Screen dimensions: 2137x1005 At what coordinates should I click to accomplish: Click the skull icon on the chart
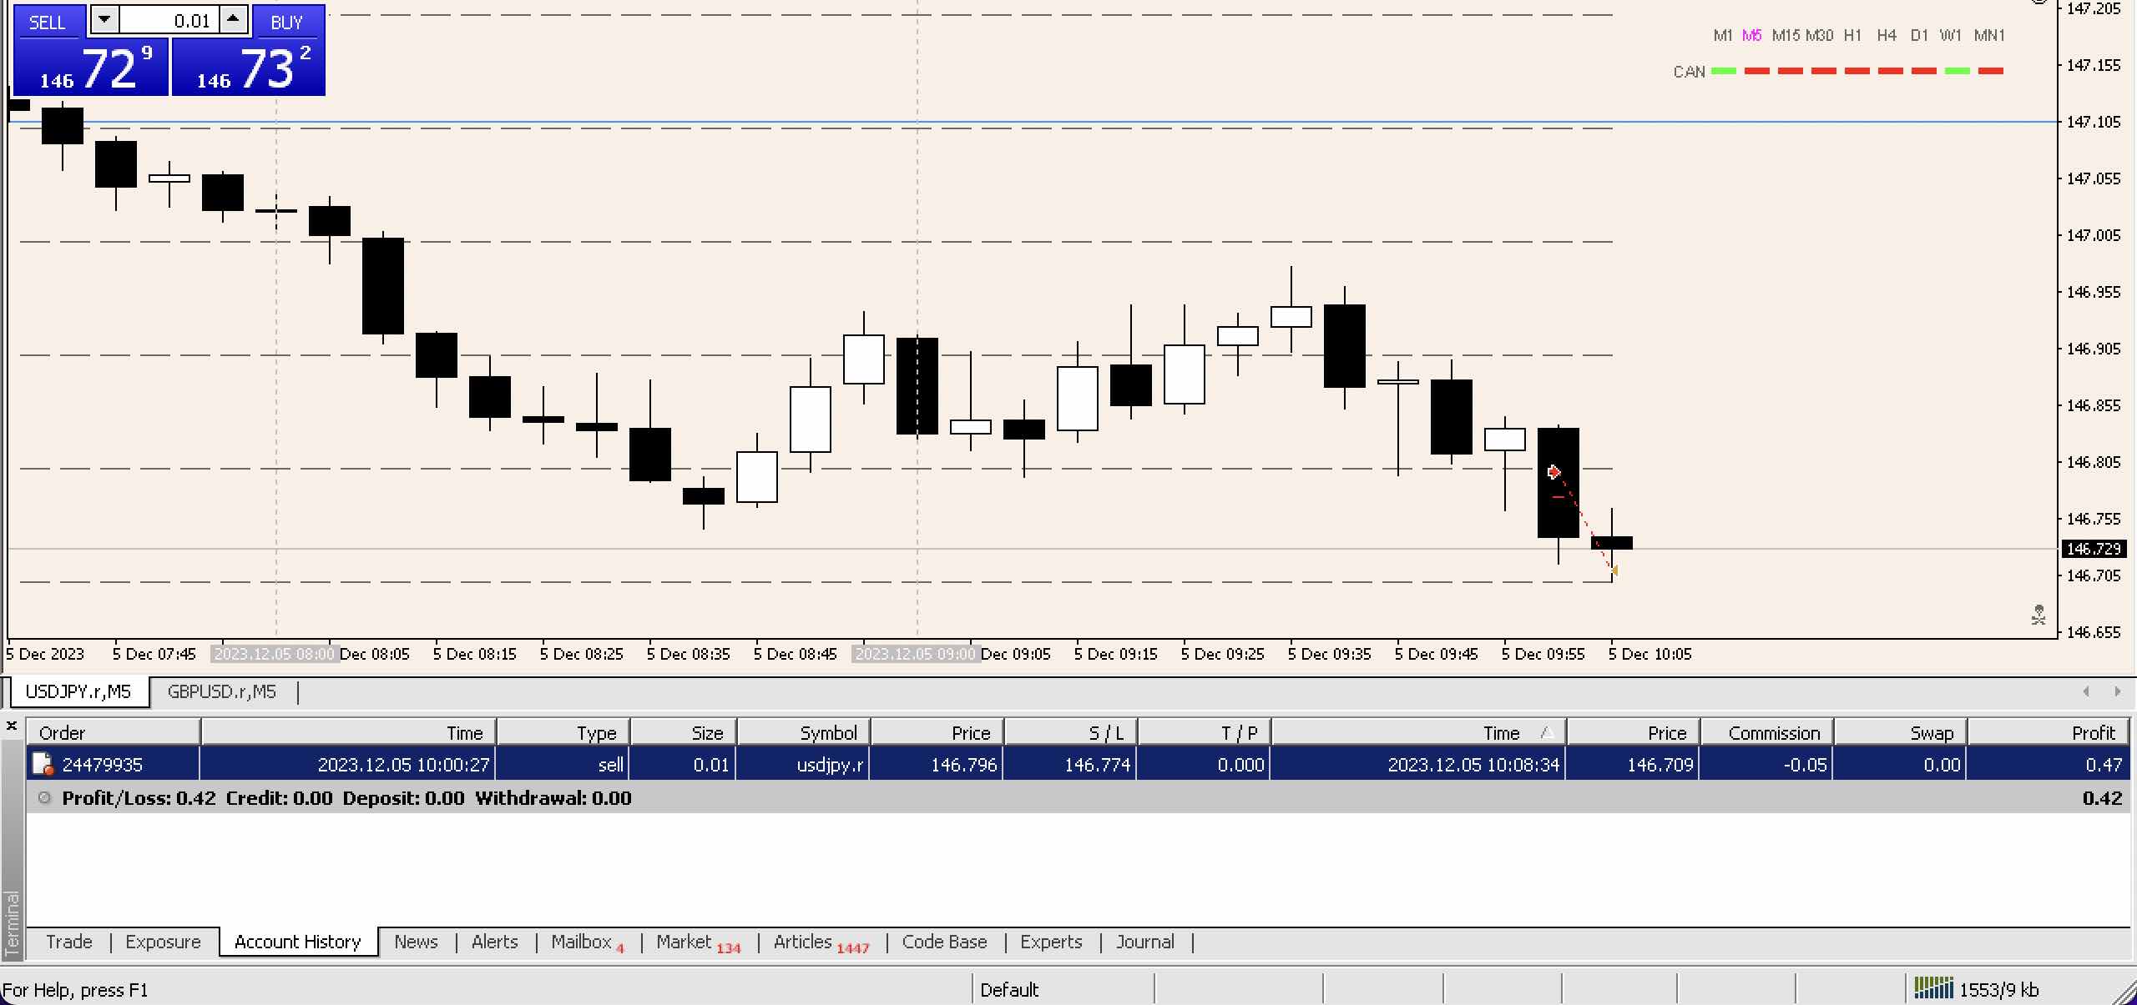click(x=2038, y=616)
